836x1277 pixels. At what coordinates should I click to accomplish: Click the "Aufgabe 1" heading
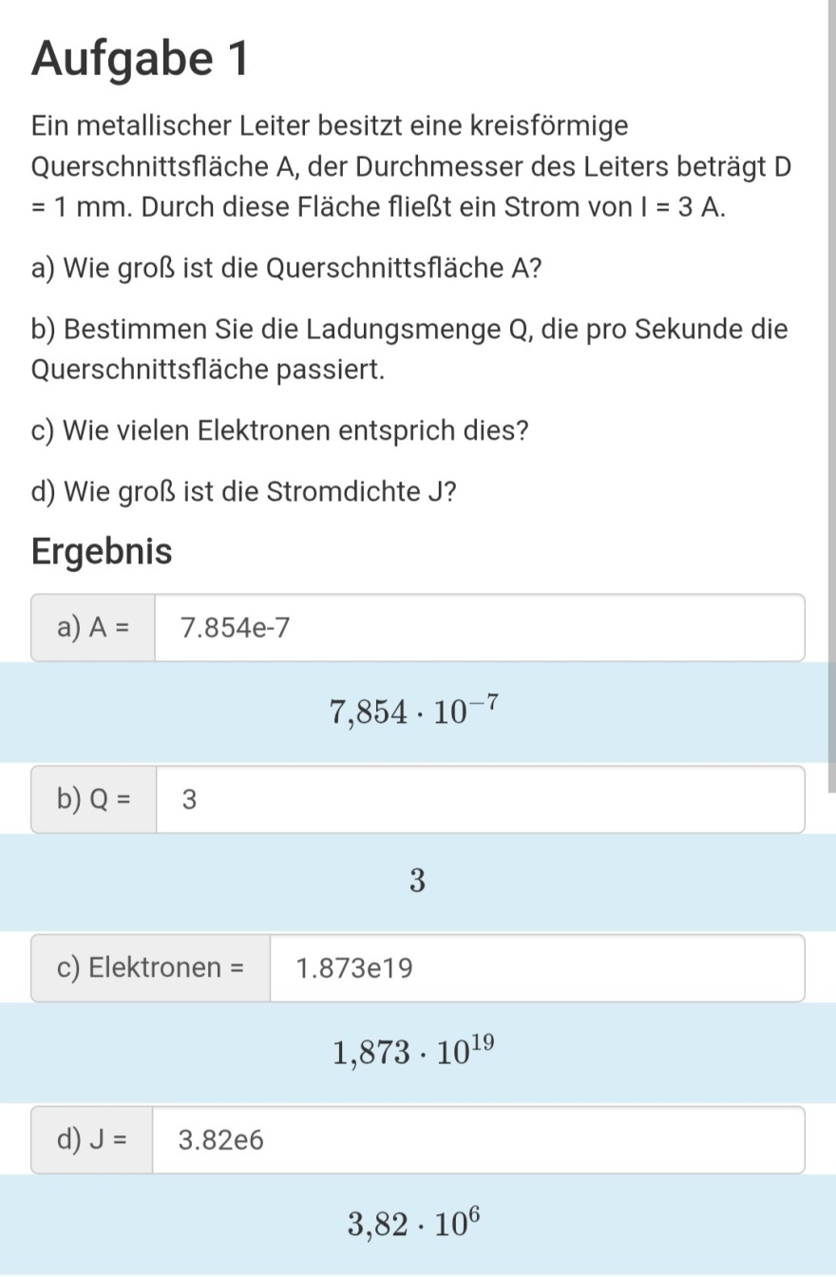140,59
